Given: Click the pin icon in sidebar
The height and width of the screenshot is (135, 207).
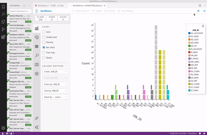Looking at the screenshot, I should (37, 118).
